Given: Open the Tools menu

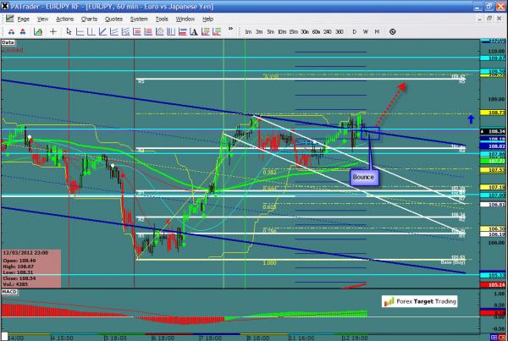Looking at the screenshot, I should [x=162, y=18].
